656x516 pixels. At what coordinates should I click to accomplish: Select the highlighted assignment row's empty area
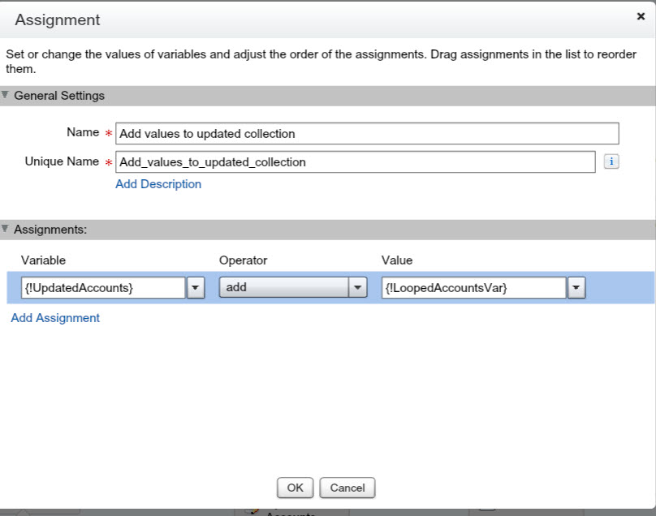click(x=619, y=288)
